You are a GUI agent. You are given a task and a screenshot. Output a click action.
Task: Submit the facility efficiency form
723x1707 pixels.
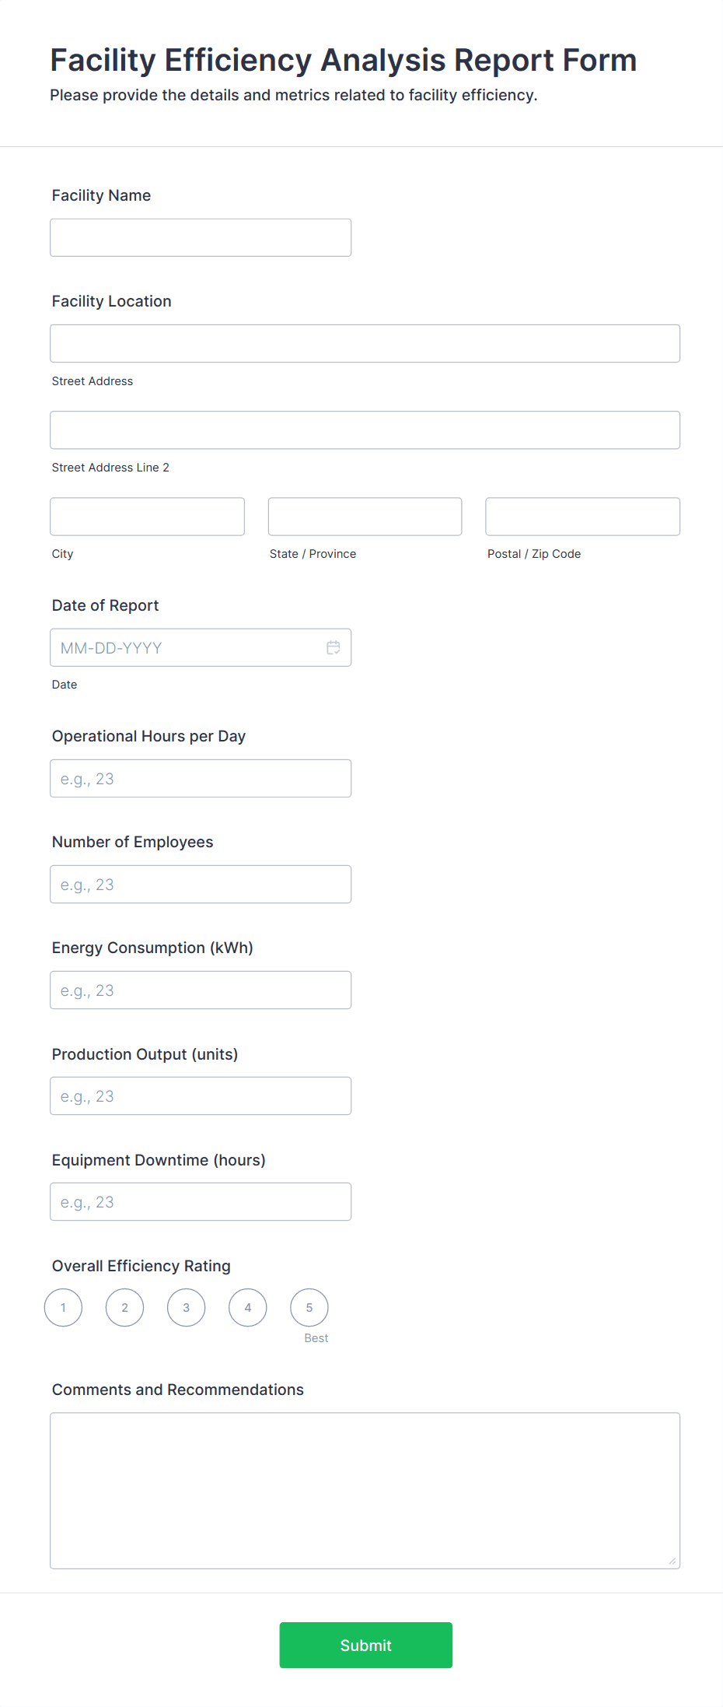365,1645
